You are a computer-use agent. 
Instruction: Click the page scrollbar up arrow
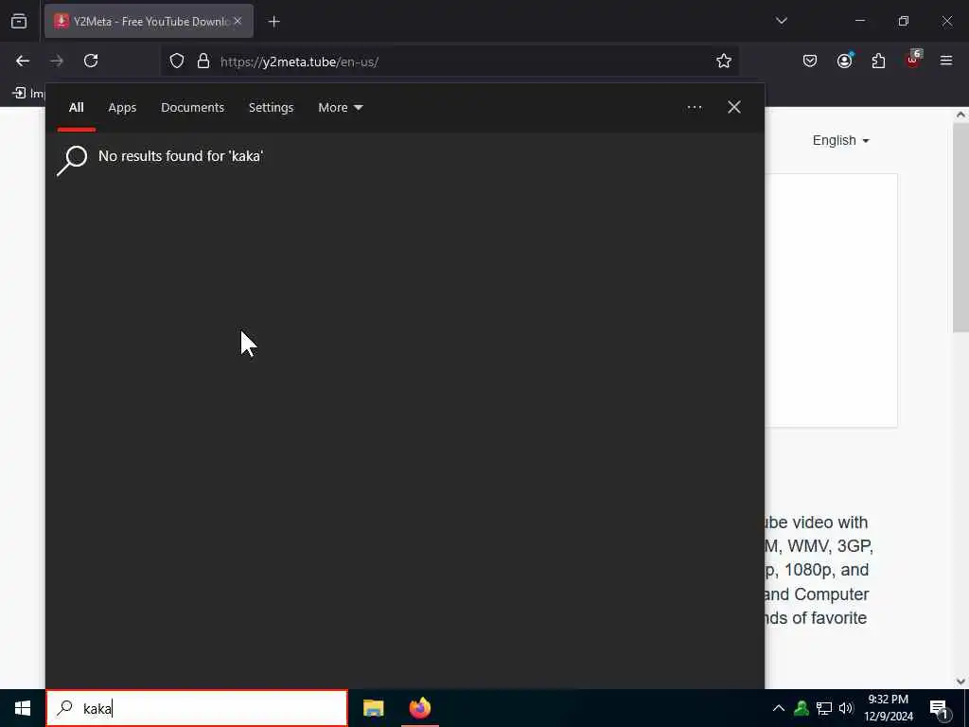pos(960,115)
